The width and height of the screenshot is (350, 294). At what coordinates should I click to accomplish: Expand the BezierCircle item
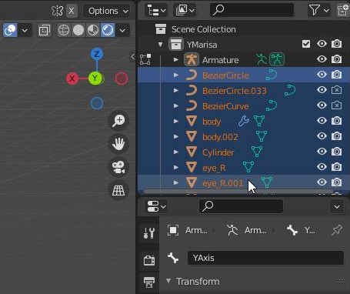(176, 75)
